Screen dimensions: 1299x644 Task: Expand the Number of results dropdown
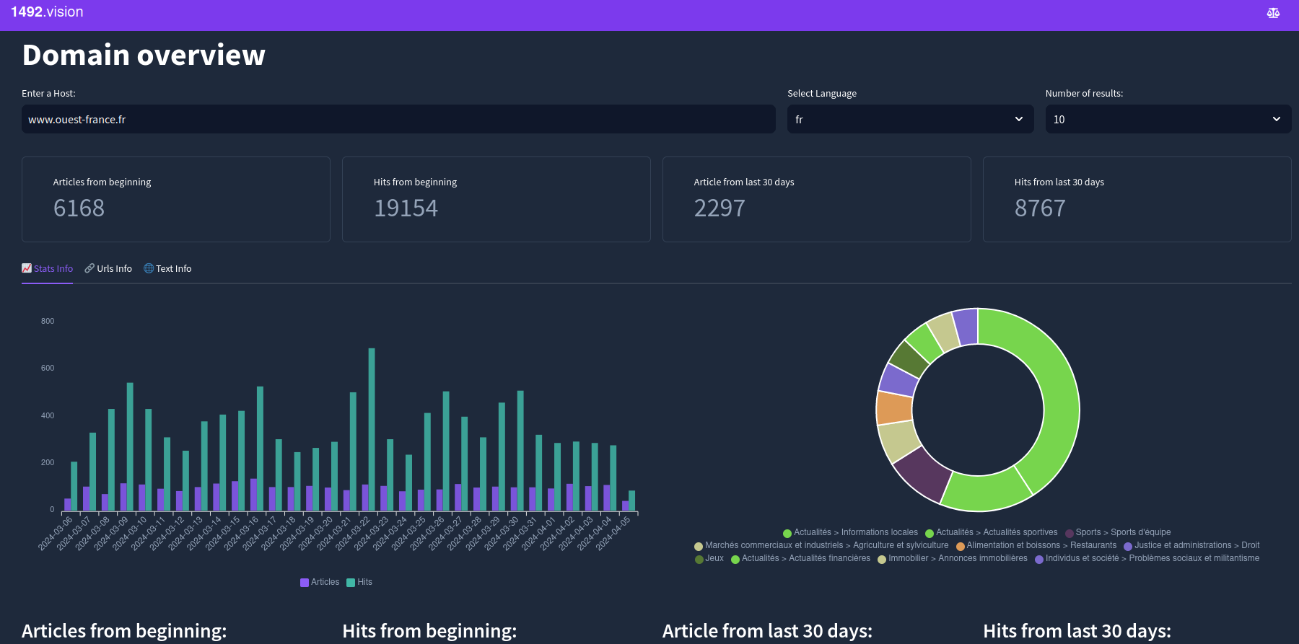tap(1168, 119)
